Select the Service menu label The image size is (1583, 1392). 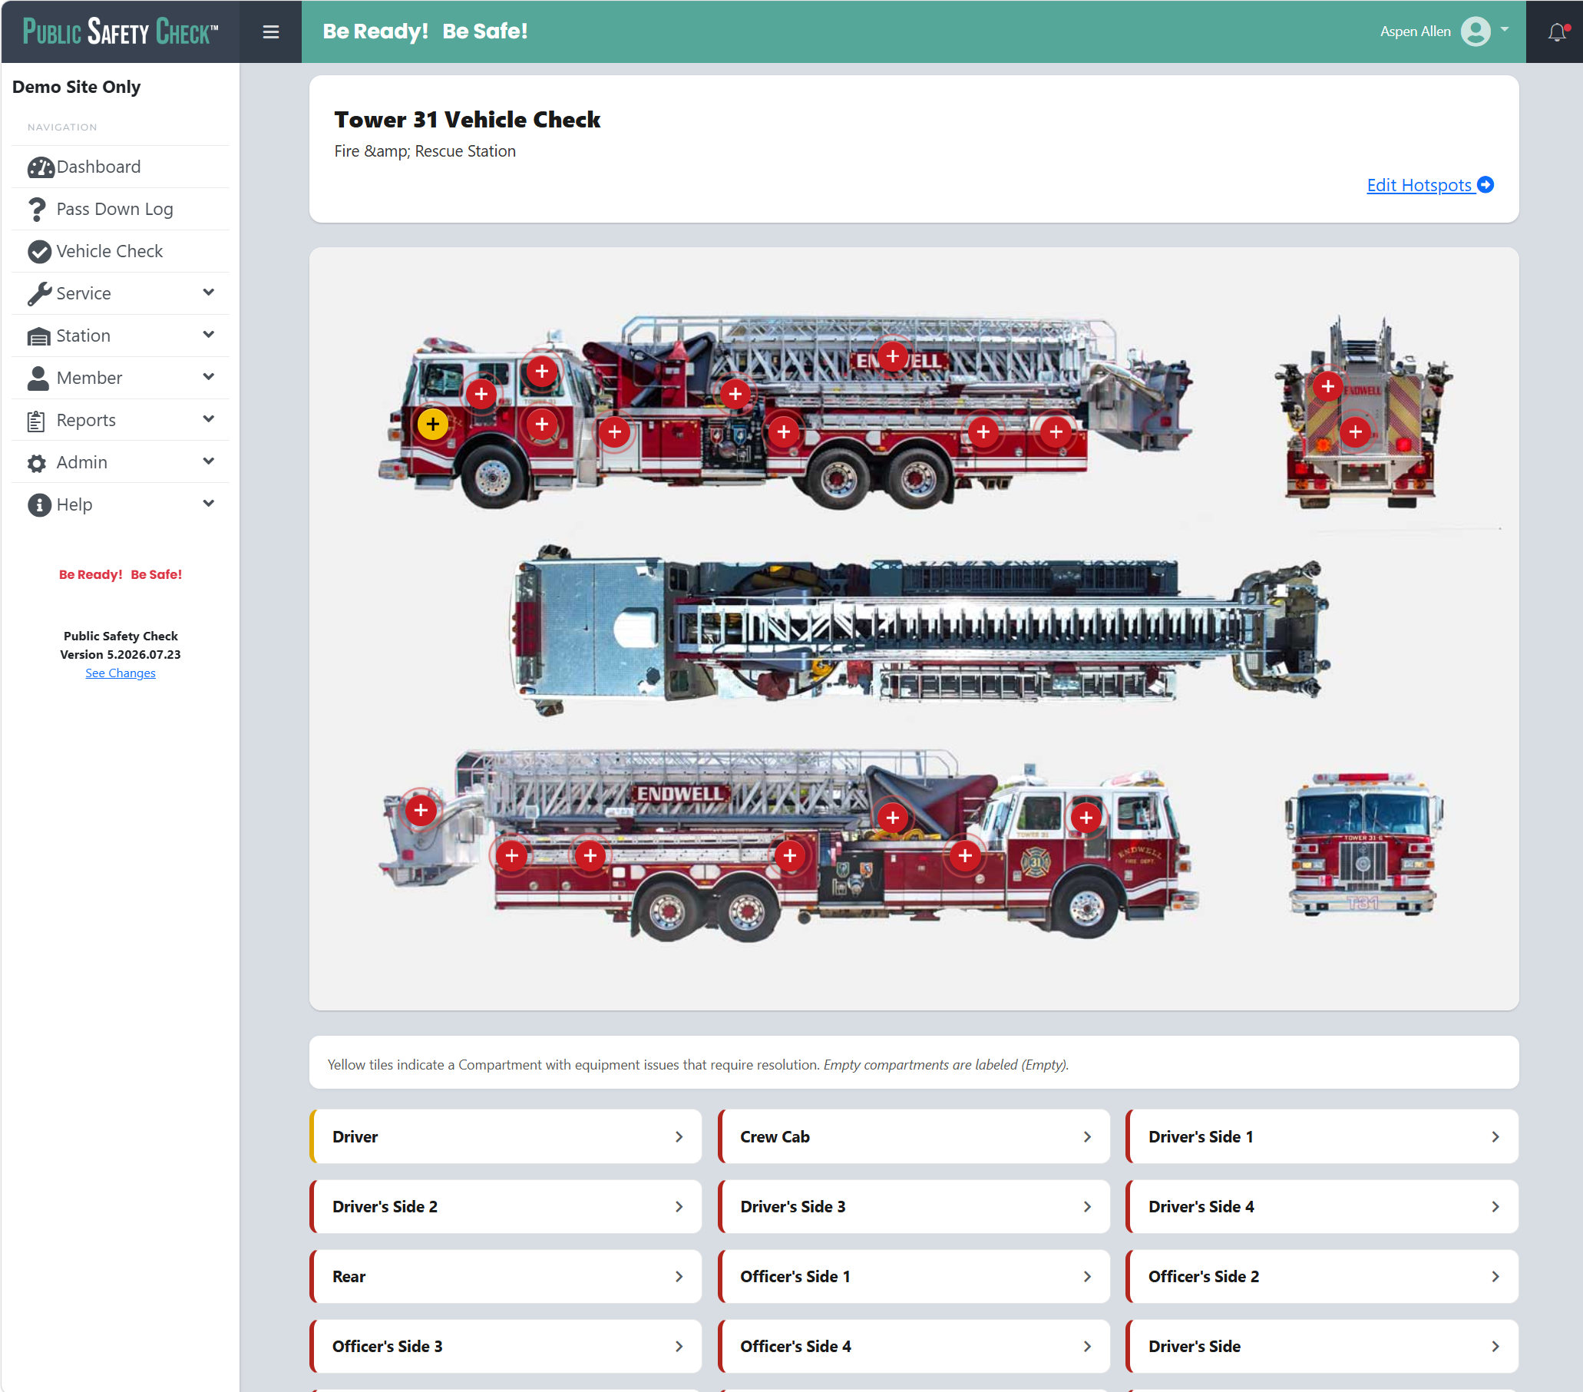point(84,293)
